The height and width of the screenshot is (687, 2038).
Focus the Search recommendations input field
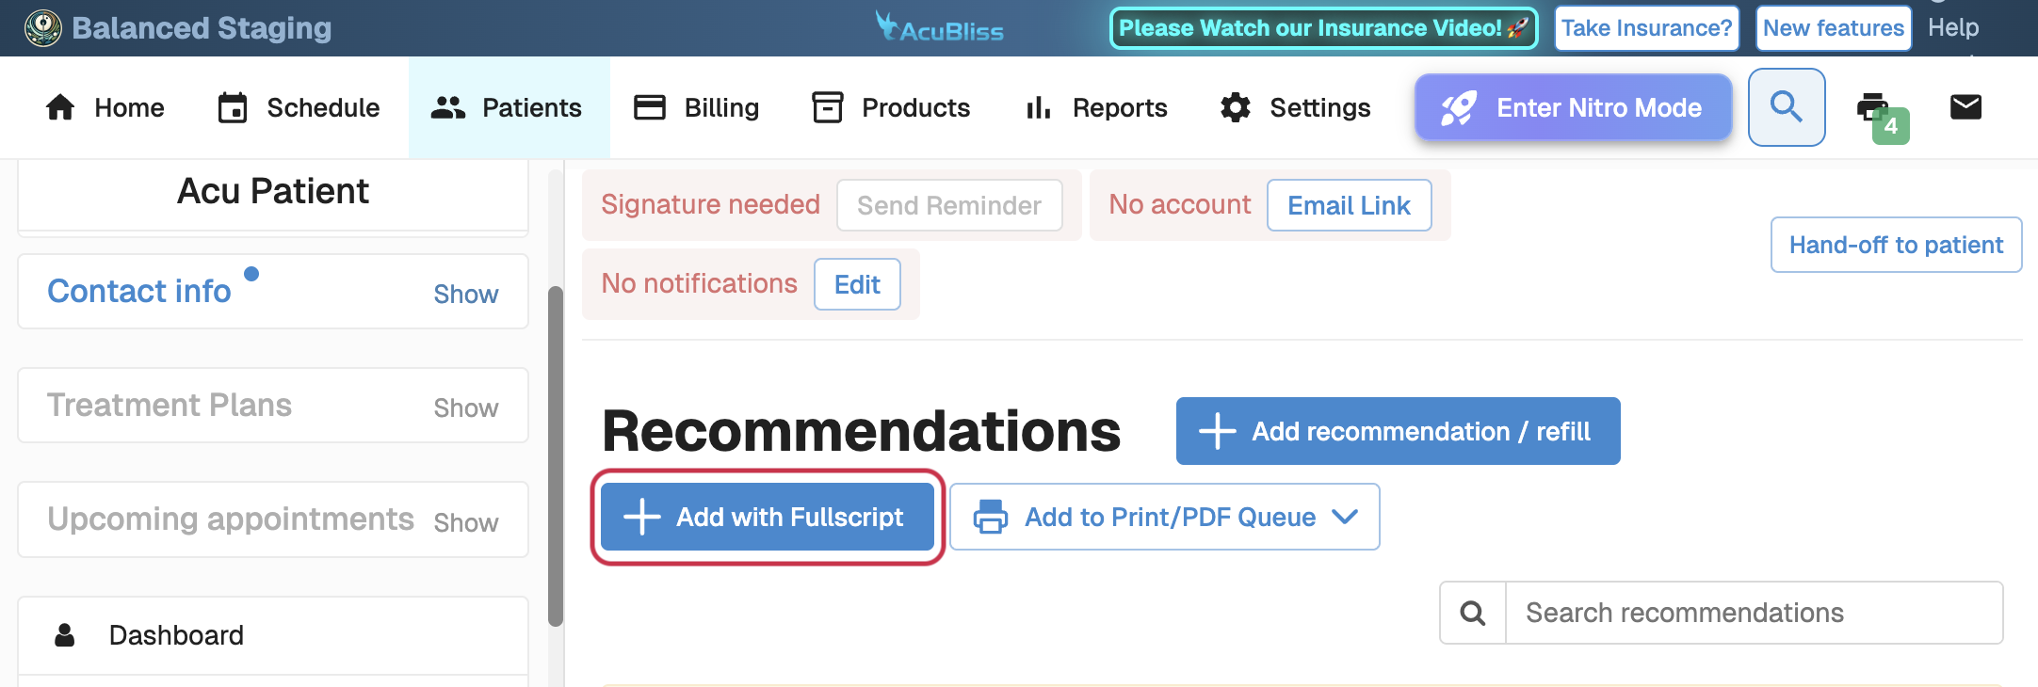(1754, 614)
